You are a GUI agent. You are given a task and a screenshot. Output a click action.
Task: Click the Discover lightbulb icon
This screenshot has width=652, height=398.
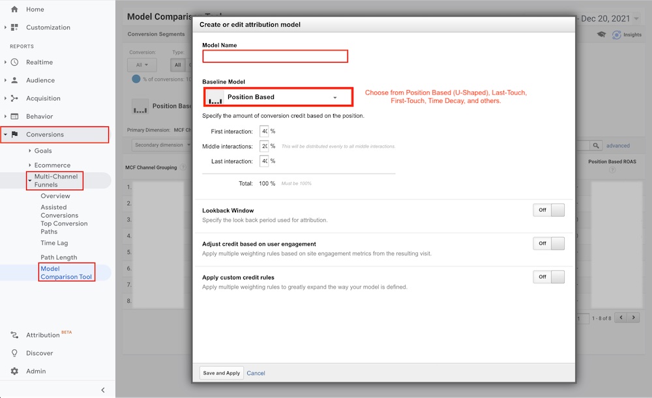click(x=14, y=353)
